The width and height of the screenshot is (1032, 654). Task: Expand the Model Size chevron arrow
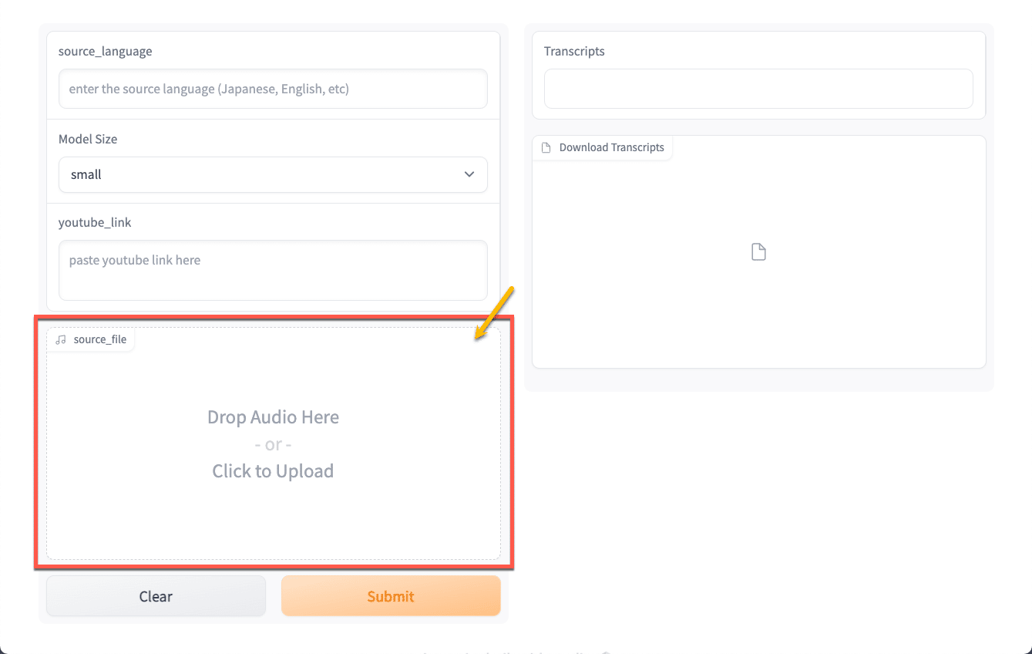pos(469,174)
